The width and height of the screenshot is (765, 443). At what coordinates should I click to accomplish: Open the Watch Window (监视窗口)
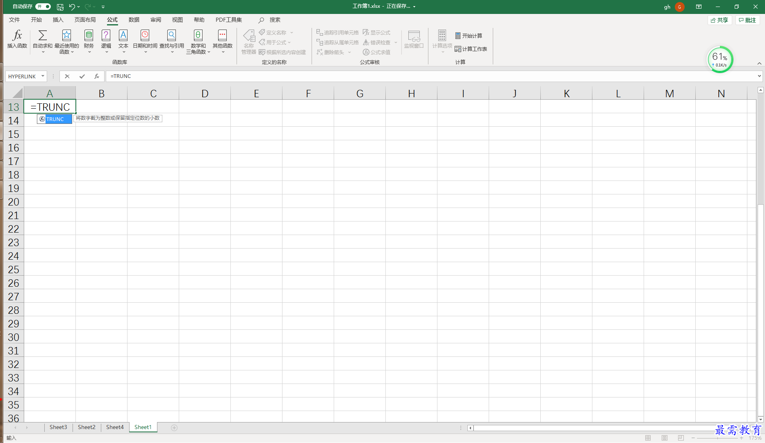coord(414,39)
